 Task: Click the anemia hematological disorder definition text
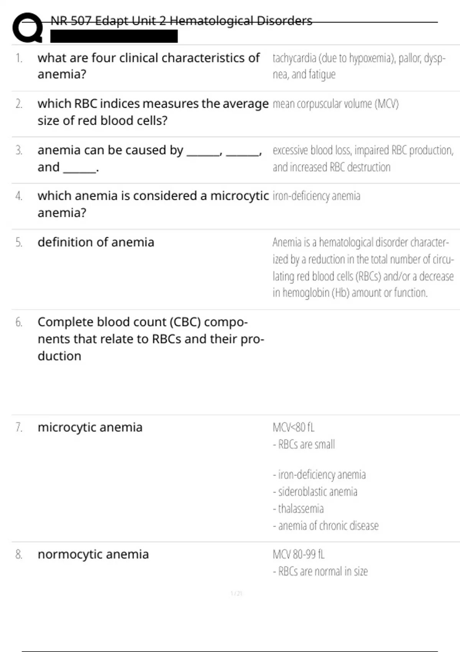click(363, 267)
